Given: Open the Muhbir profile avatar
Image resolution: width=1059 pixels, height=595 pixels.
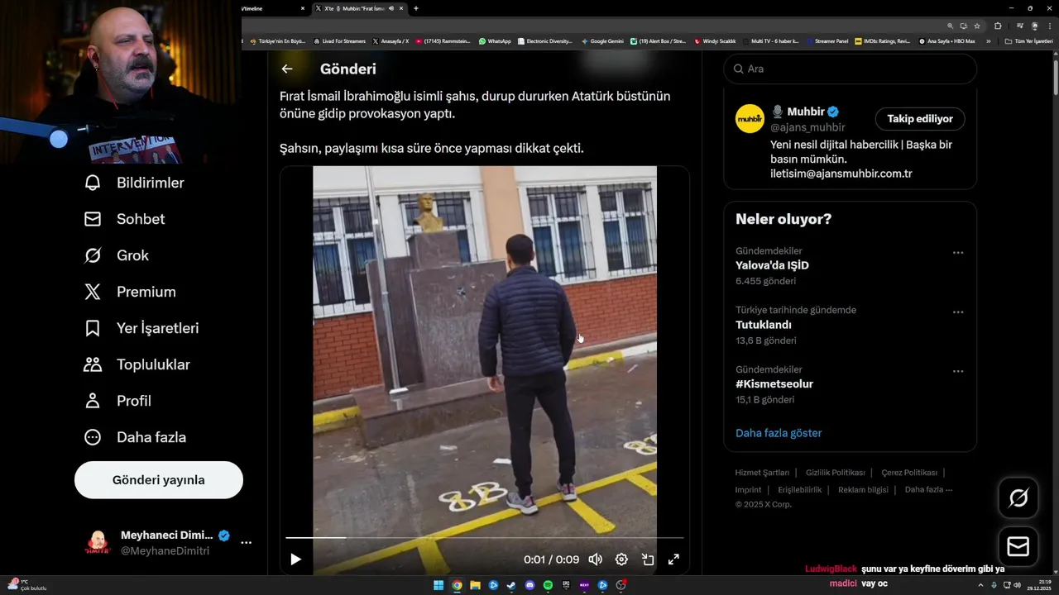Looking at the screenshot, I should click(750, 118).
